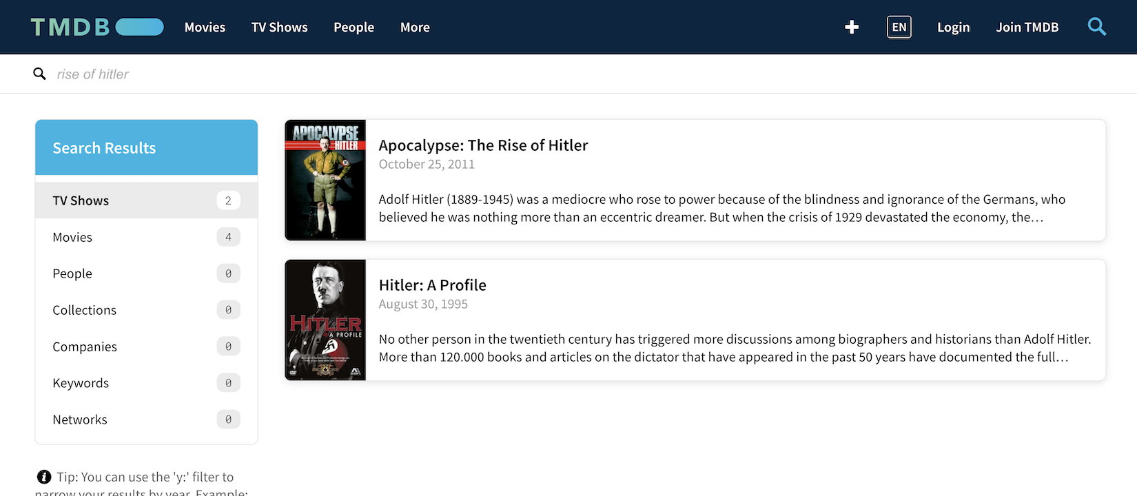Open the People menu

(x=354, y=27)
